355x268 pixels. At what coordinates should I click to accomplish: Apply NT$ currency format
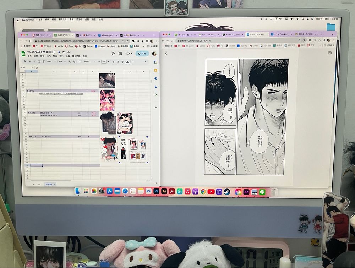[60, 61]
